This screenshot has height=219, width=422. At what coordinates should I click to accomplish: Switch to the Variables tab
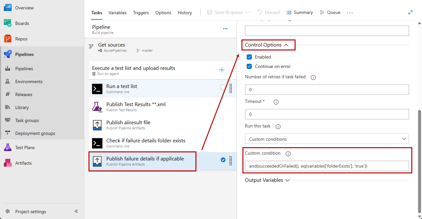click(x=117, y=13)
